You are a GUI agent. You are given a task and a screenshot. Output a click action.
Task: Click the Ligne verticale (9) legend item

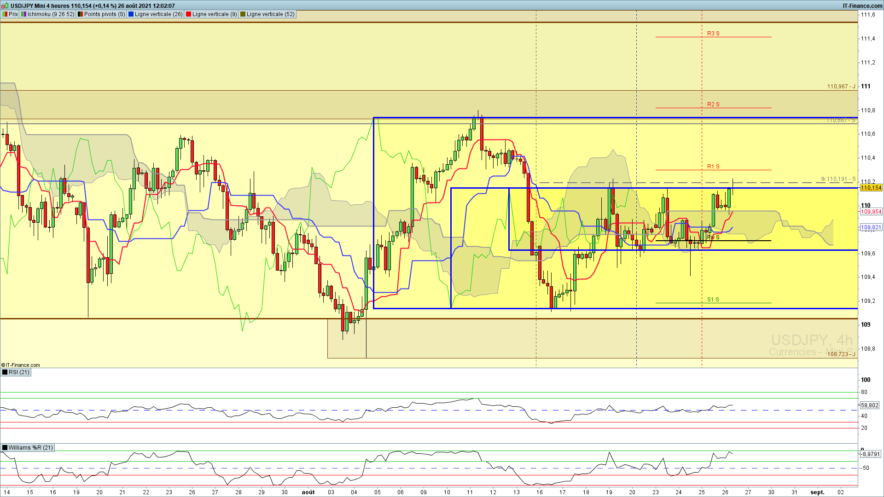(211, 14)
